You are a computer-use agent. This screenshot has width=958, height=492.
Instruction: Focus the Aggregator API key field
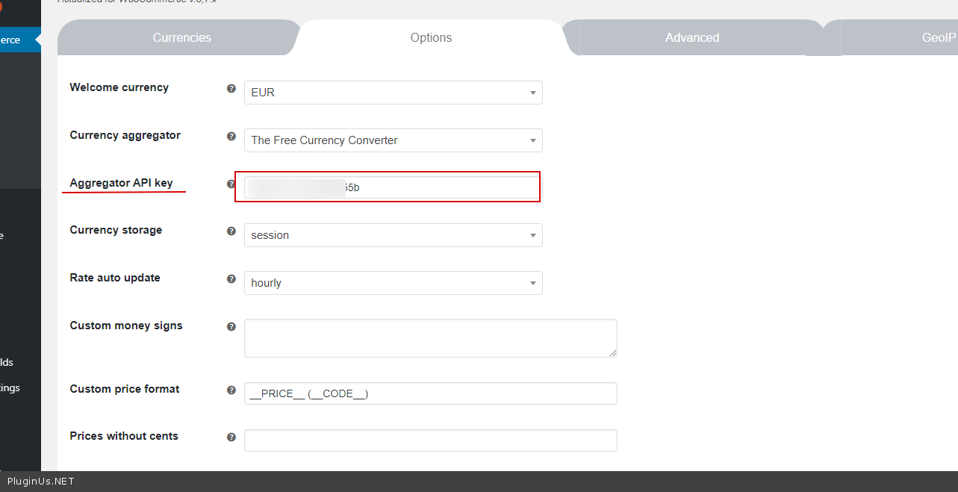[x=441, y=187]
